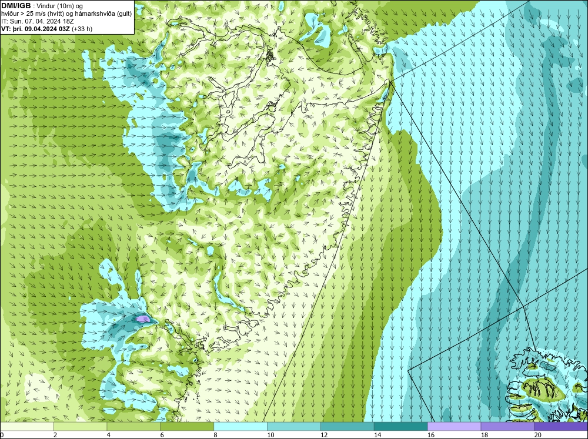The image size is (588, 439).
Task: Click the legend scale label 4
Action: [x=109, y=435]
